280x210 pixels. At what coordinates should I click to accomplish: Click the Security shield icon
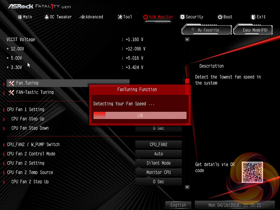pos(182,17)
